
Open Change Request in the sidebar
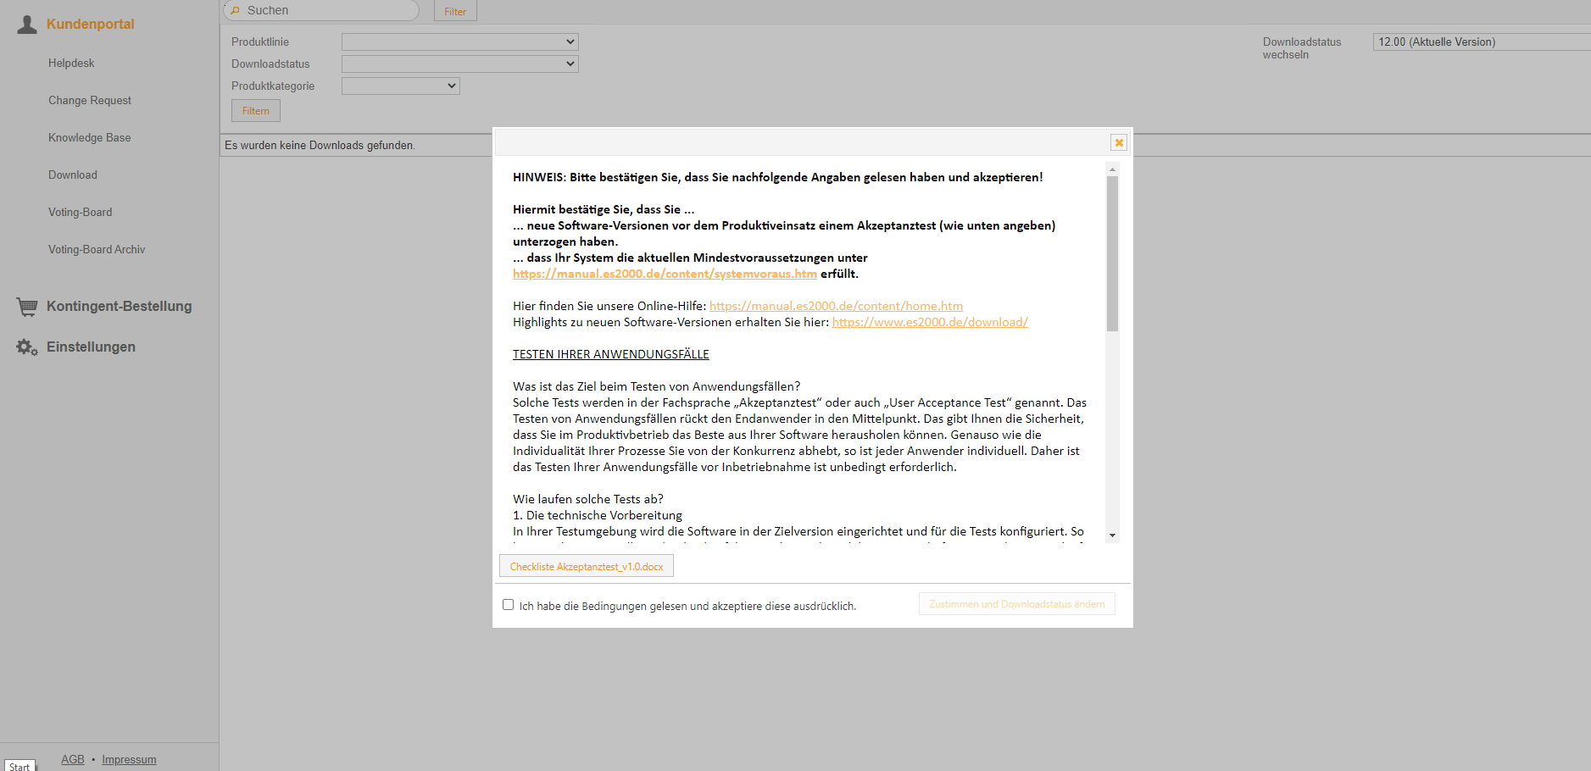pyautogui.click(x=90, y=101)
